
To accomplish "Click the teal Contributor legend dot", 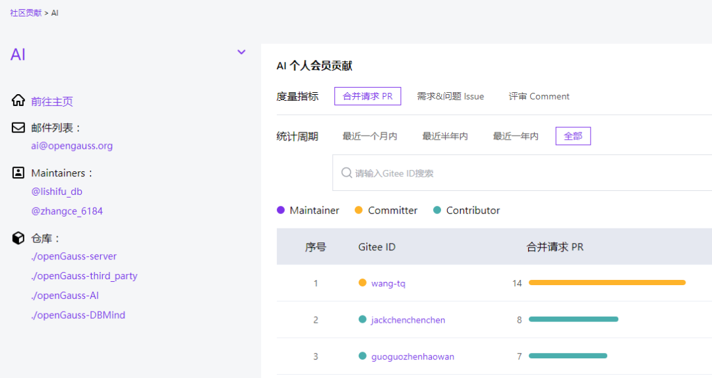I will 437,210.
